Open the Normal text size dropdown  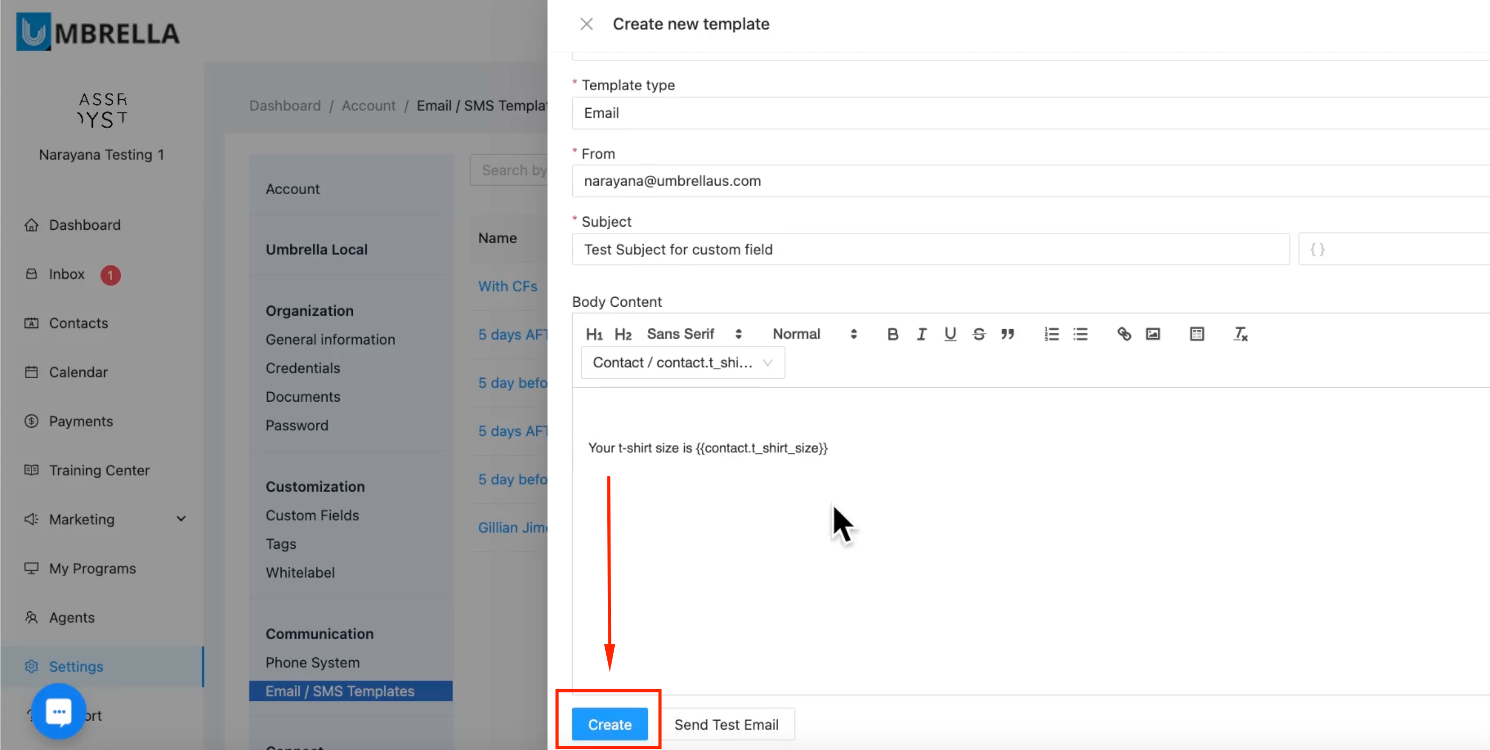click(x=814, y=334)
